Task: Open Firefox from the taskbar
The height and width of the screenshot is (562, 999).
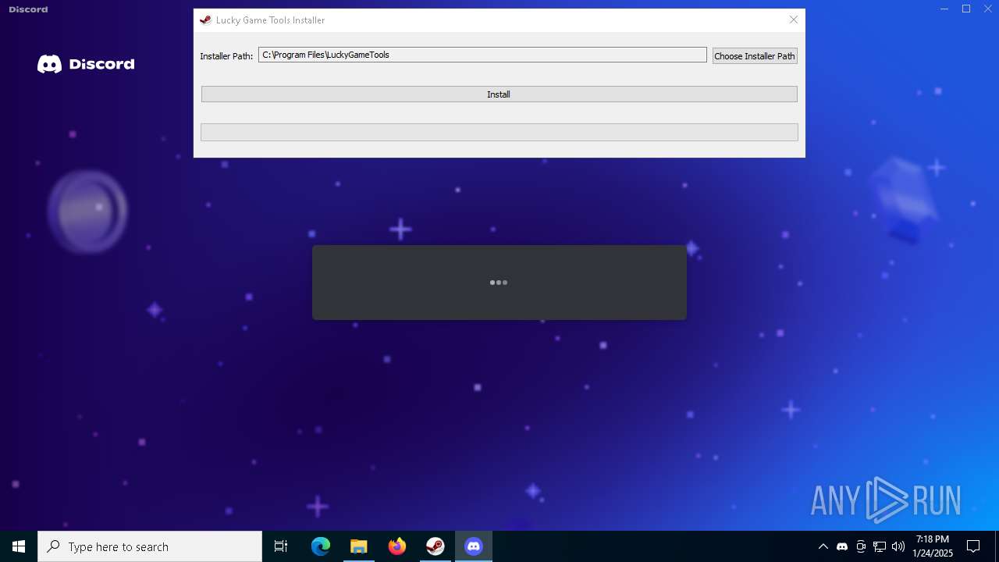Action: pyautogui.click(x=397, y=546)
